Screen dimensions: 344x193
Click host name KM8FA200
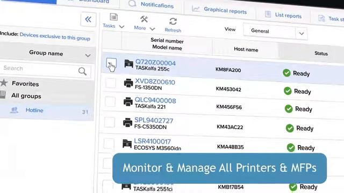(x=228, y=70)
